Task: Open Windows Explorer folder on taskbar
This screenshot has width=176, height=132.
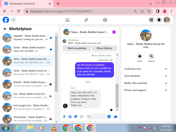Action: (x=30, y=128)
